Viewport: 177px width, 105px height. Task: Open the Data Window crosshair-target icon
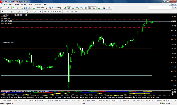18,8
